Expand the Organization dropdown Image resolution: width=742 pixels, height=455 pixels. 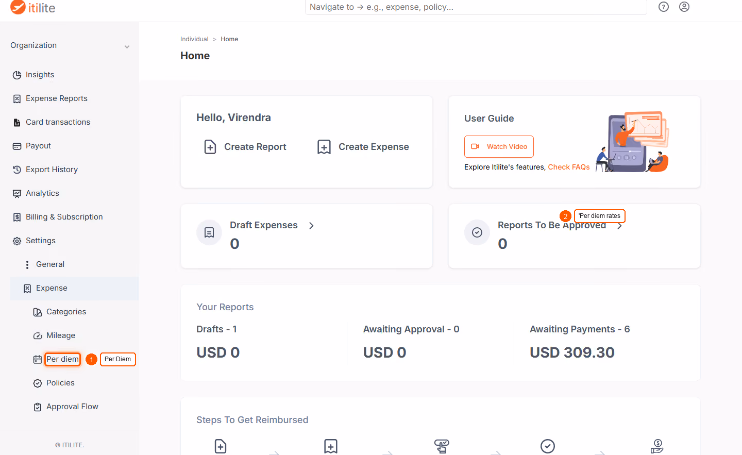(x=70, y=45)
